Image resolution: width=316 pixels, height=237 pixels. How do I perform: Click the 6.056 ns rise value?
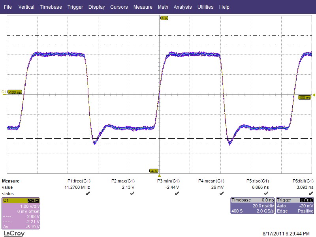click(x=260, y=187)
